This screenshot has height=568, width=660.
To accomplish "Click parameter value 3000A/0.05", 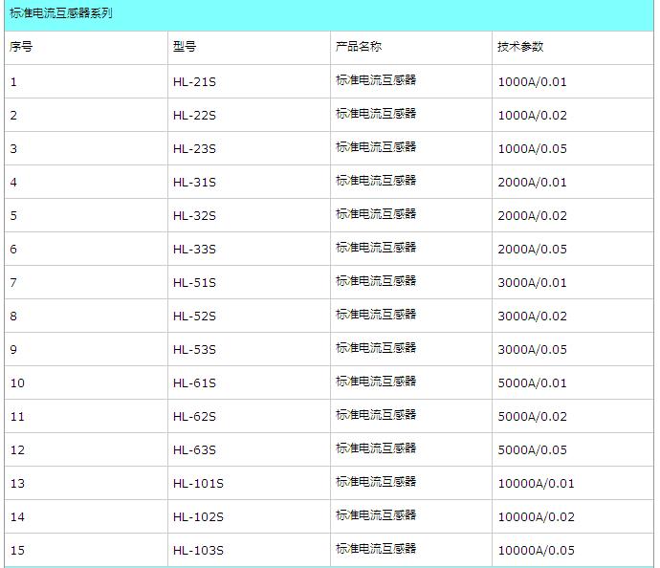I will (533, 349).
